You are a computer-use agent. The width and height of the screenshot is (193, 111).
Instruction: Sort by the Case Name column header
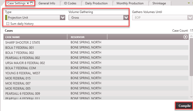coord(35,37)
